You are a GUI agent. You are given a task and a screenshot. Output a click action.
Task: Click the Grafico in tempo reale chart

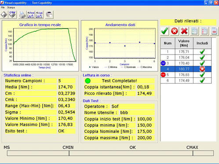[40, 46]
